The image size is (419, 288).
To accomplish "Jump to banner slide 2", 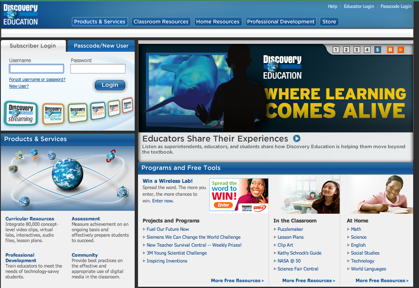I will tap(346, 50).
